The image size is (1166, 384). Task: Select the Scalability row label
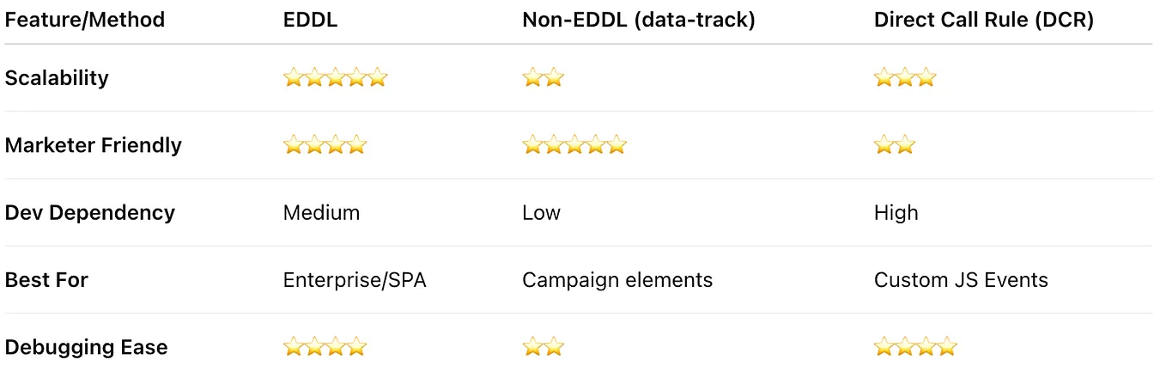[57, 78]
